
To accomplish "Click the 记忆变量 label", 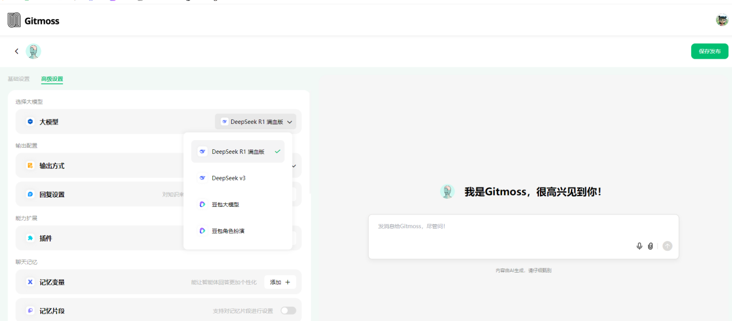I will (52, 282).
